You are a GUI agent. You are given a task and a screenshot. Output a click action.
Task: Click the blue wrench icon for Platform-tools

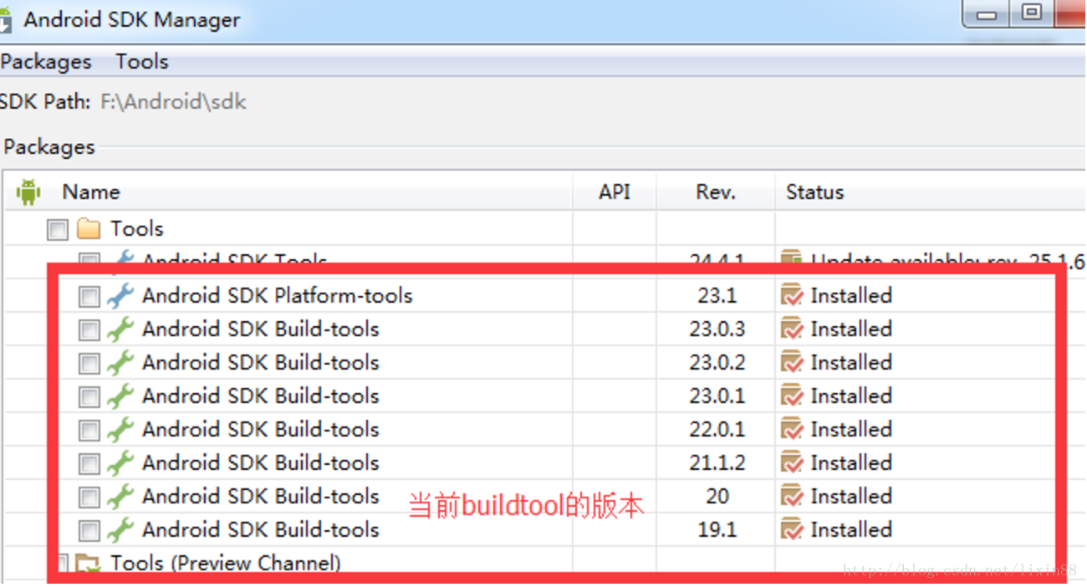122,295
